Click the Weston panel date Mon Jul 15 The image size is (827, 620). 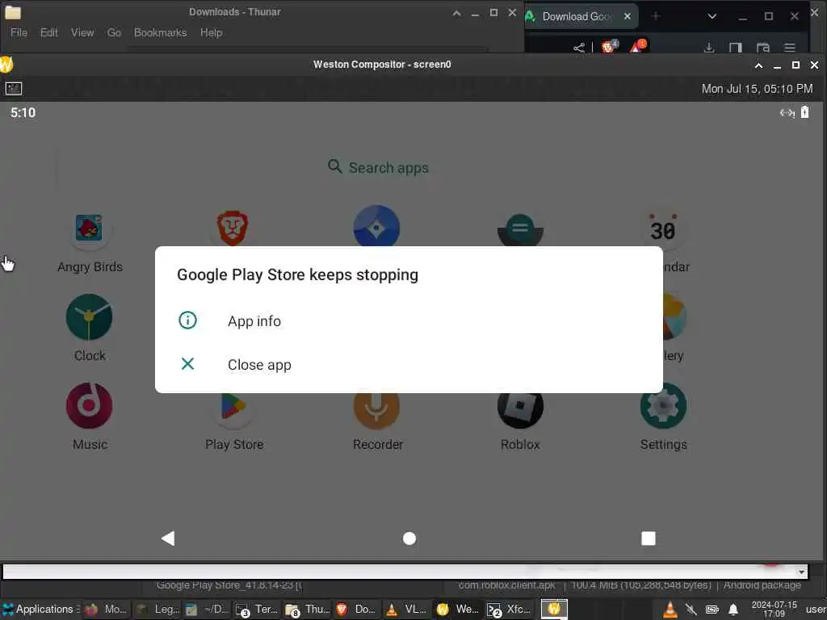point(757,89)
